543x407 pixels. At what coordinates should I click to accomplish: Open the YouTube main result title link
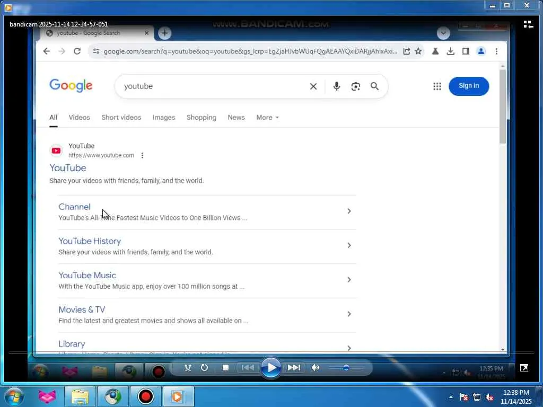68,168
